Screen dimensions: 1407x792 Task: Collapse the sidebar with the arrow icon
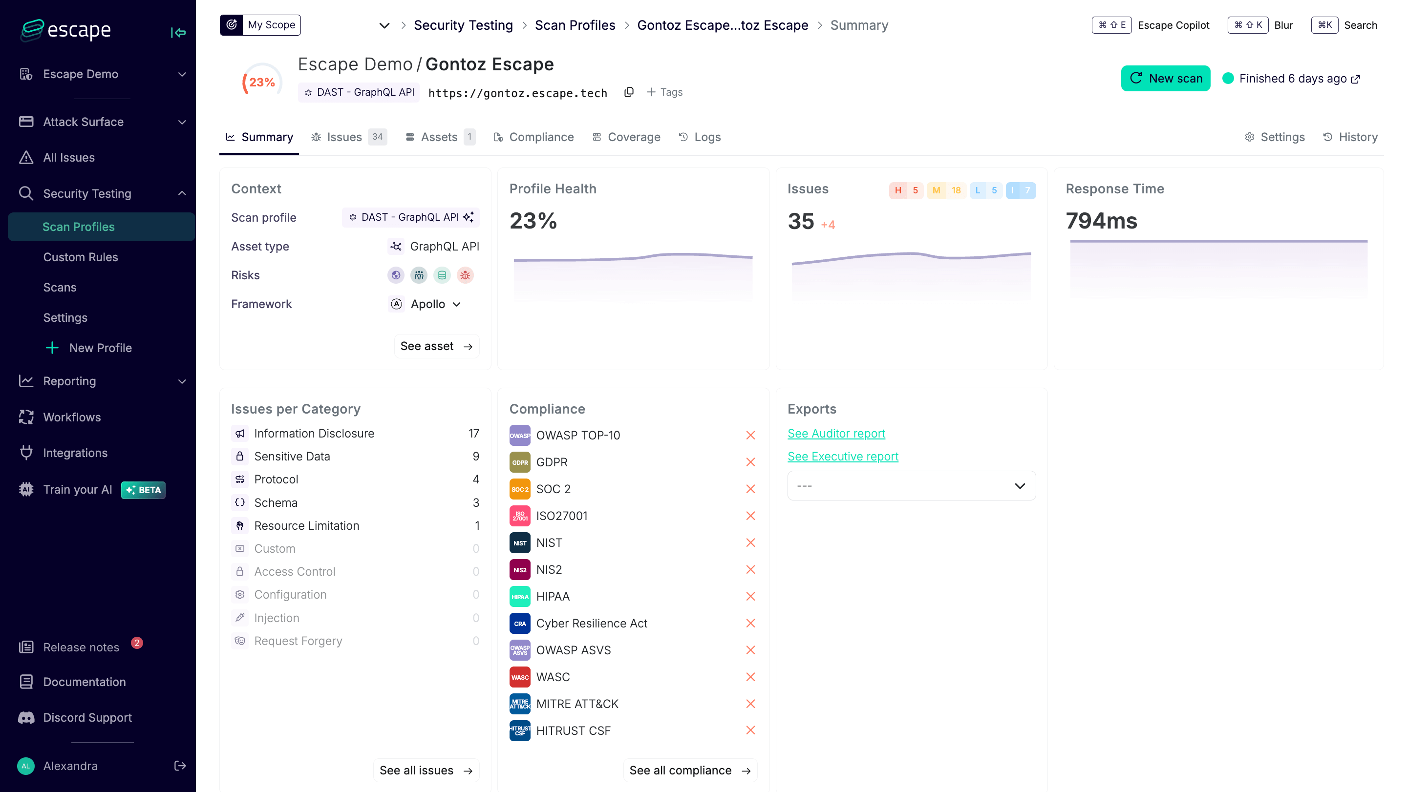178,33
